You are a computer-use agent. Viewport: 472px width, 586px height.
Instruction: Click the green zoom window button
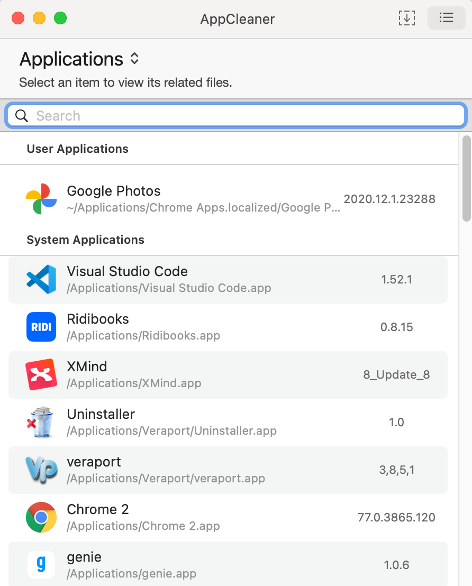point(60,18)
